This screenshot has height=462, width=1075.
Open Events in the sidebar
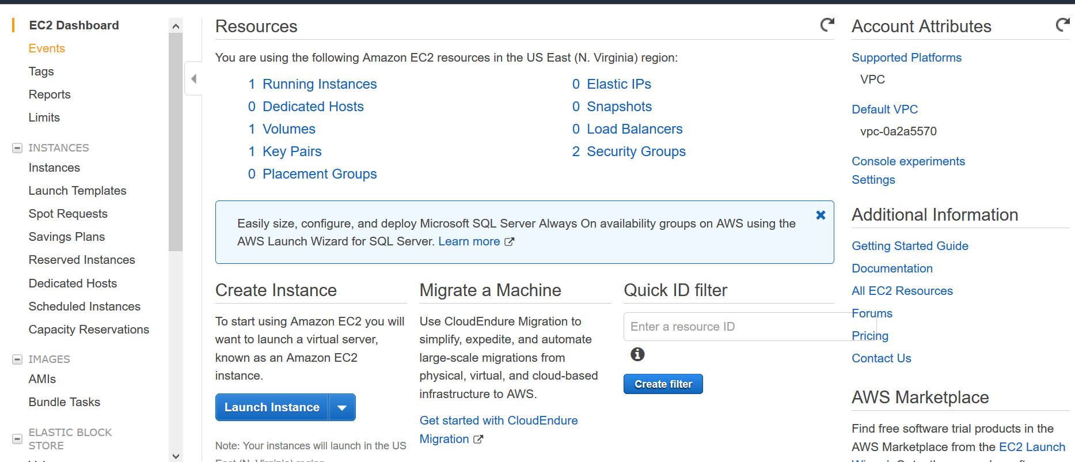pos(47,48)
